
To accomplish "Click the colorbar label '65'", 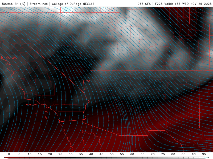I will (142, 154).
